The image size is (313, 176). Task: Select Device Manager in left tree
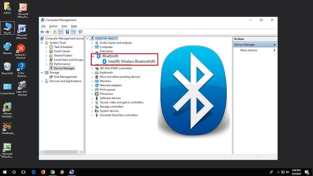point(64,68)
